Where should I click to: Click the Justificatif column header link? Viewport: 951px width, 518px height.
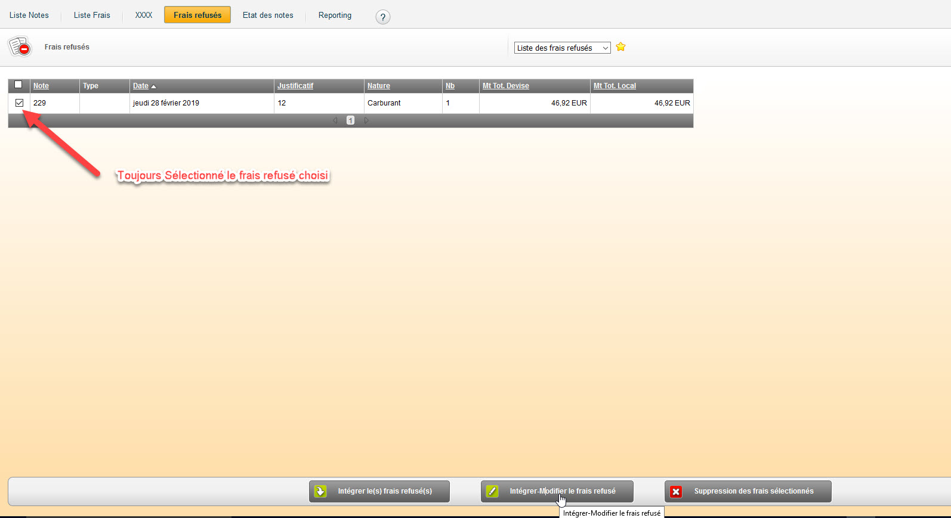click(295, 86)
